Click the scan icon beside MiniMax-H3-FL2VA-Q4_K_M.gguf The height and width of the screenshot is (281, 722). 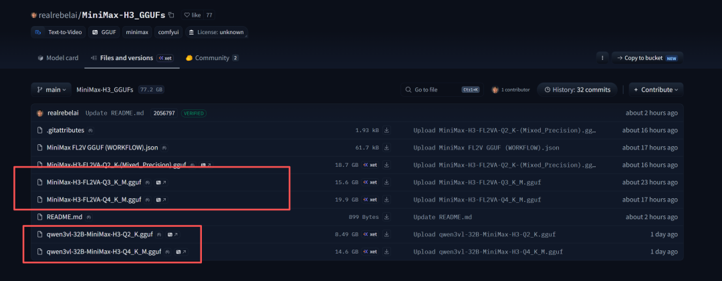pos(147,200)
